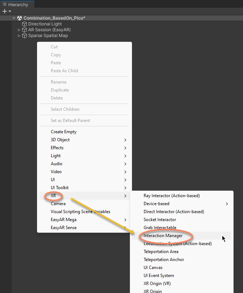Expand the AR Session (EasyAR) tree item
The height and width of the screenshot is (293, 243).
tap(19, 29)
